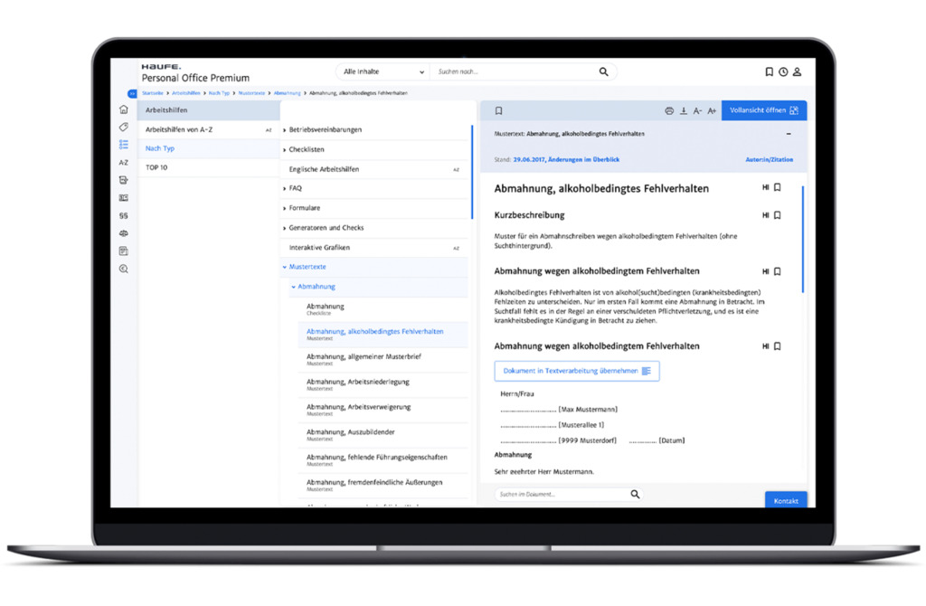Viewport: 926px width, 606px height.
Task: Bookmark the Kurzbeschreibung section
Action: pos(776,215)
